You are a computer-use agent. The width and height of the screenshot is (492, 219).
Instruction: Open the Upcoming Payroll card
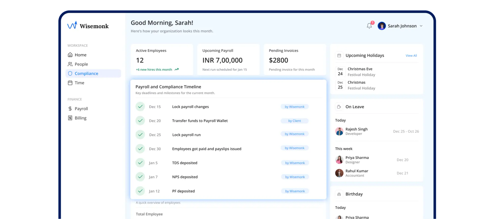pyautogui.click(x=228, y=60)
